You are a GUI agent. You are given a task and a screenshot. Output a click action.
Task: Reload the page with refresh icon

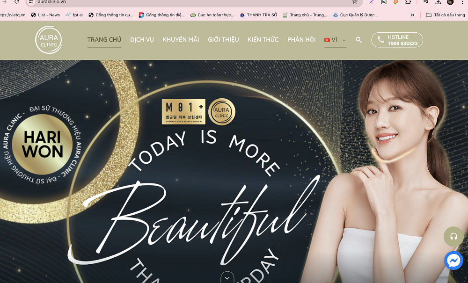[x=17, y=2]
